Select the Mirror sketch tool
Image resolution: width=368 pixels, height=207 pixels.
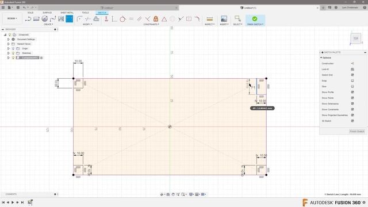click(x=61, y=19)
